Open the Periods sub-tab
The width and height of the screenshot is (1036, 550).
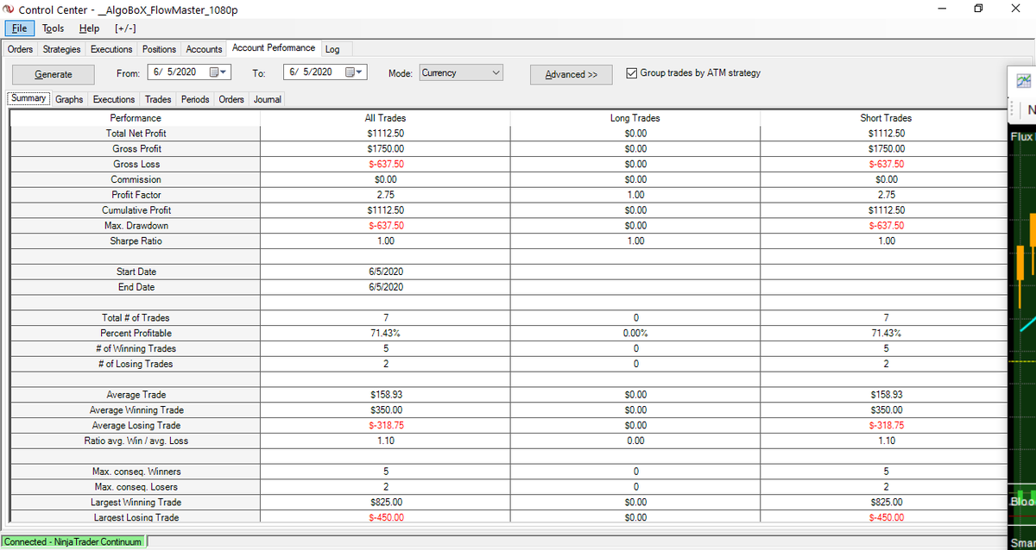click(195, 99)
